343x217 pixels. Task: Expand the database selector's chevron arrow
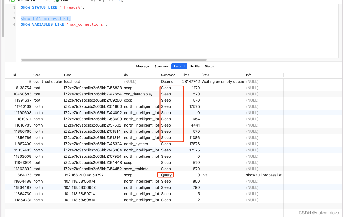point(92,1)
